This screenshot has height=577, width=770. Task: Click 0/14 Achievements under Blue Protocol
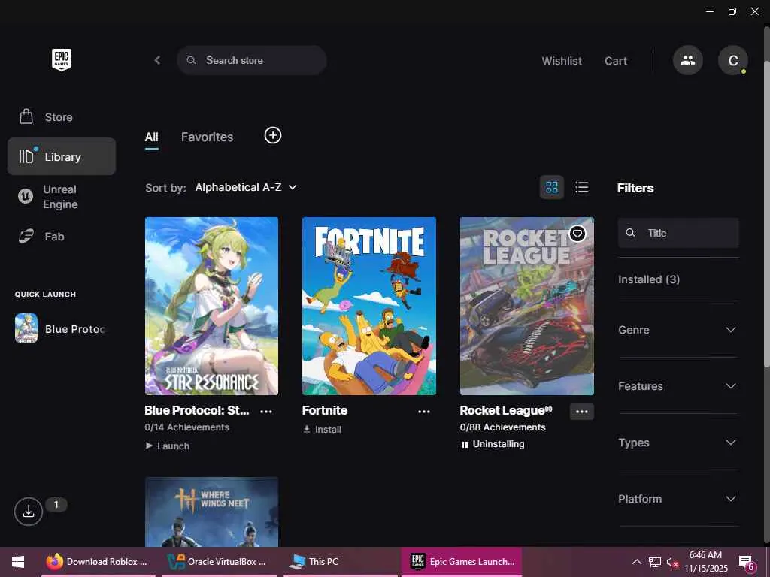[x=187, y=427]
